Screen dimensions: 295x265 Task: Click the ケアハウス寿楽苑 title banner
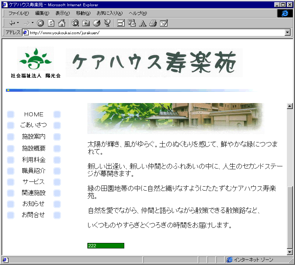(x=154, y=63)
